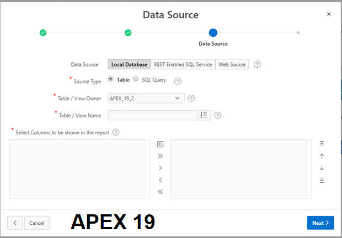
Task: Select the Web Source option
Action: point(232,64)
